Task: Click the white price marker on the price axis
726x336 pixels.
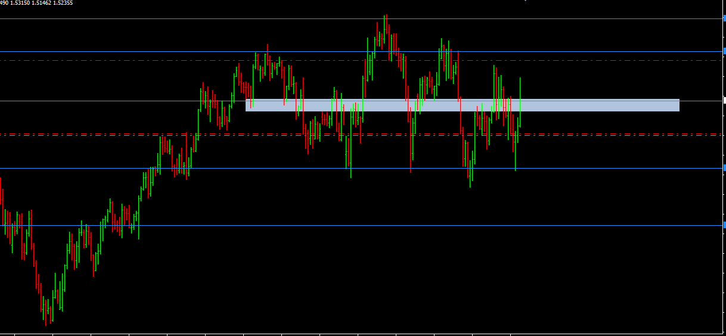Action: (724, 100)
